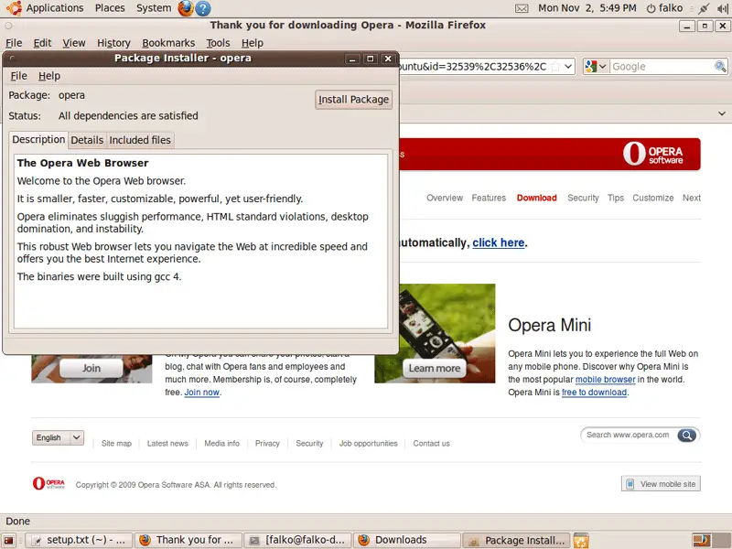732x549 pixels.
Task: Open the Job opportunities footer link
Action: click(x=369, y=444)
